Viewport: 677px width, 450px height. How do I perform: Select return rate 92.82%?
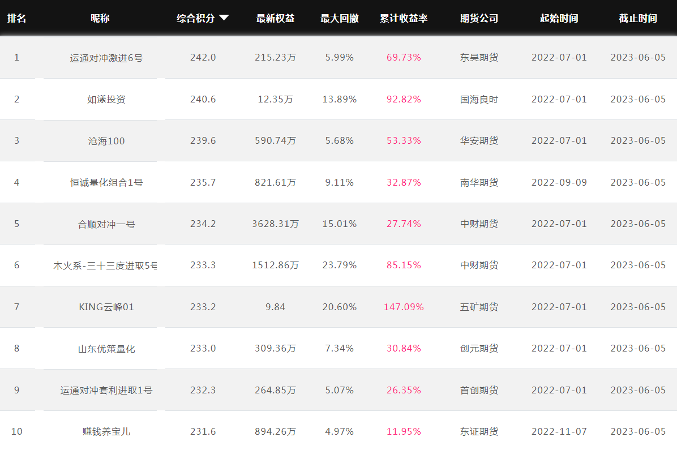[x=404, y=99]
